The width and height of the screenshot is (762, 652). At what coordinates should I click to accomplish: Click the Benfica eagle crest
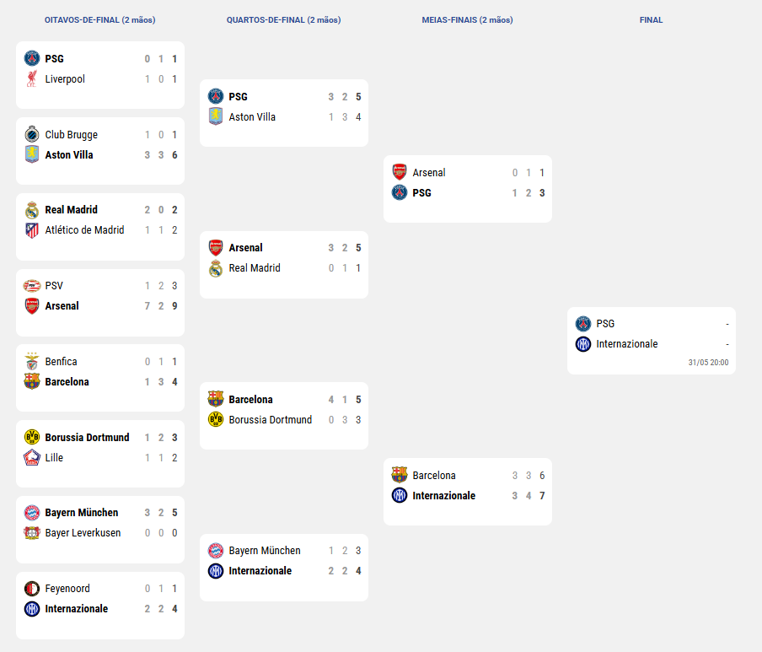click(32, 361)
